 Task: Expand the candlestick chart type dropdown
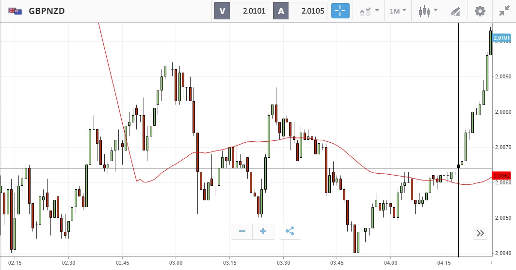click(428, 11)
